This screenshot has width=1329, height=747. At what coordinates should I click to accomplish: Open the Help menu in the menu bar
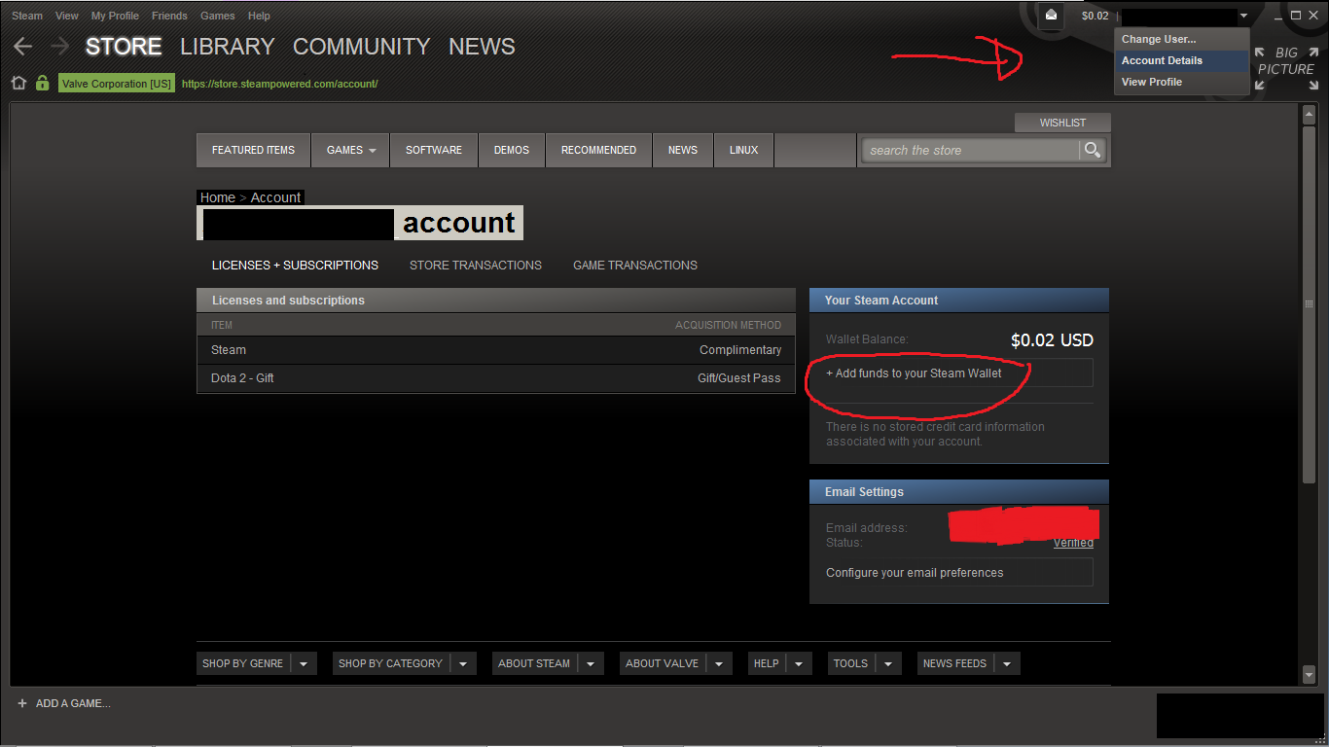tap(259, 16)
